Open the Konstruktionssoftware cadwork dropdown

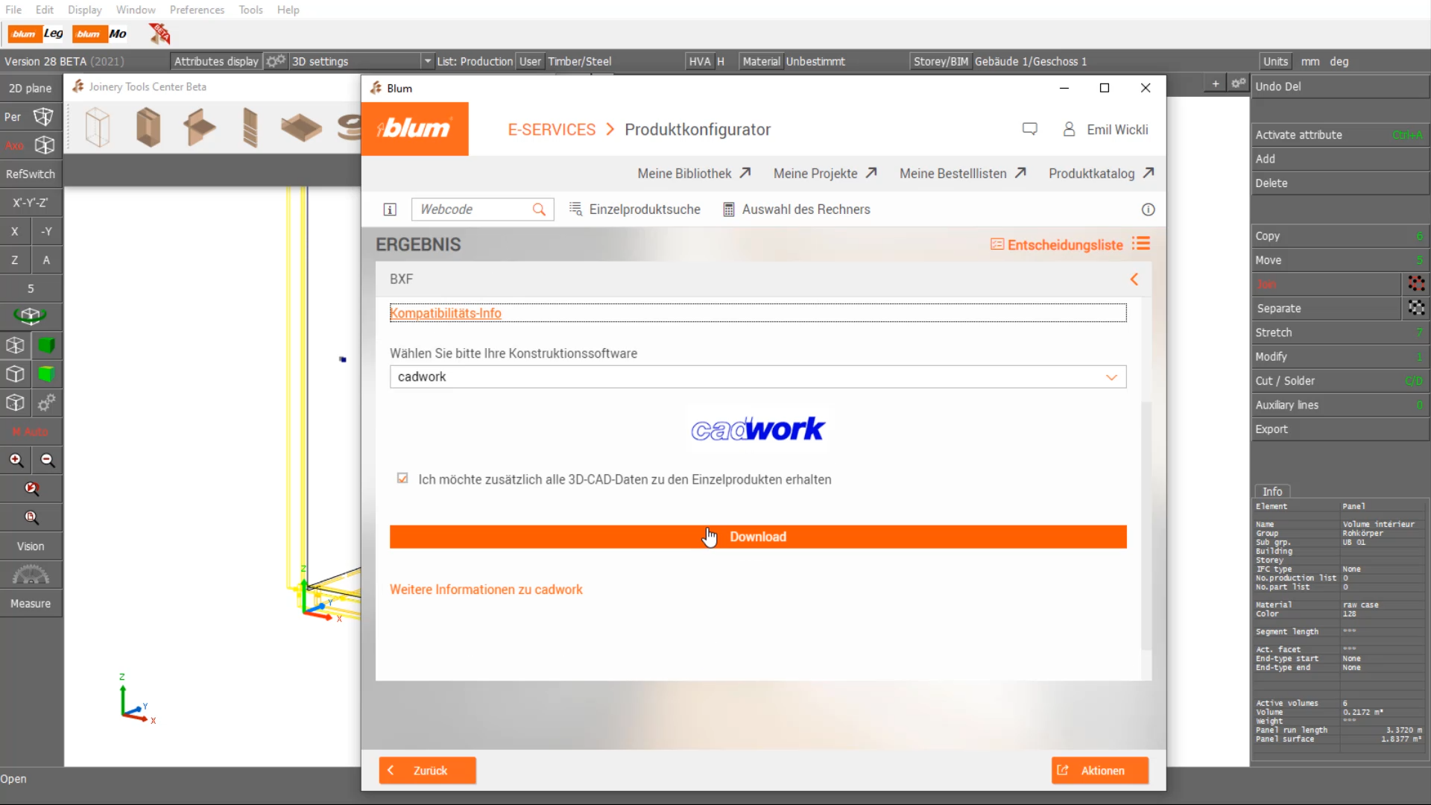(x=757, y=377)
